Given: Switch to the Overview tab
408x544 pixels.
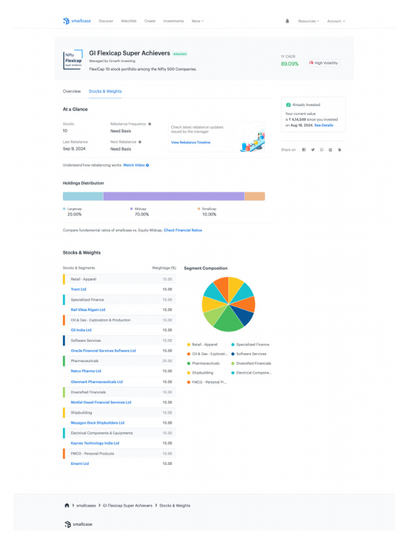Looking at the screenshot, I should [x=72, y=91].
